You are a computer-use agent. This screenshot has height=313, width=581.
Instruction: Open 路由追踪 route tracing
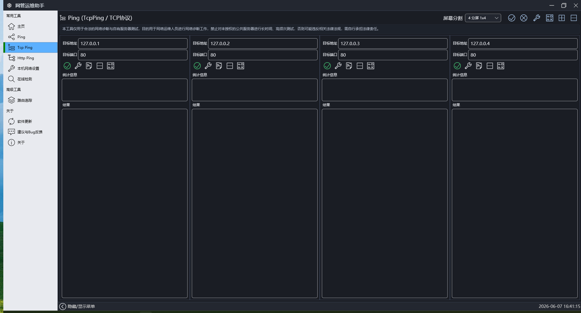coord(30,100)
